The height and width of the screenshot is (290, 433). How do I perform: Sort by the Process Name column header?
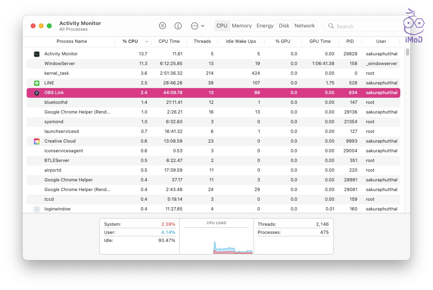(71, 41)
